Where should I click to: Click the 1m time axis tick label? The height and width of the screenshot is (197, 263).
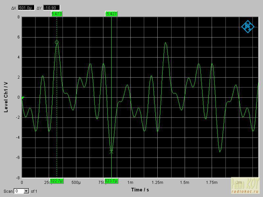130,183
